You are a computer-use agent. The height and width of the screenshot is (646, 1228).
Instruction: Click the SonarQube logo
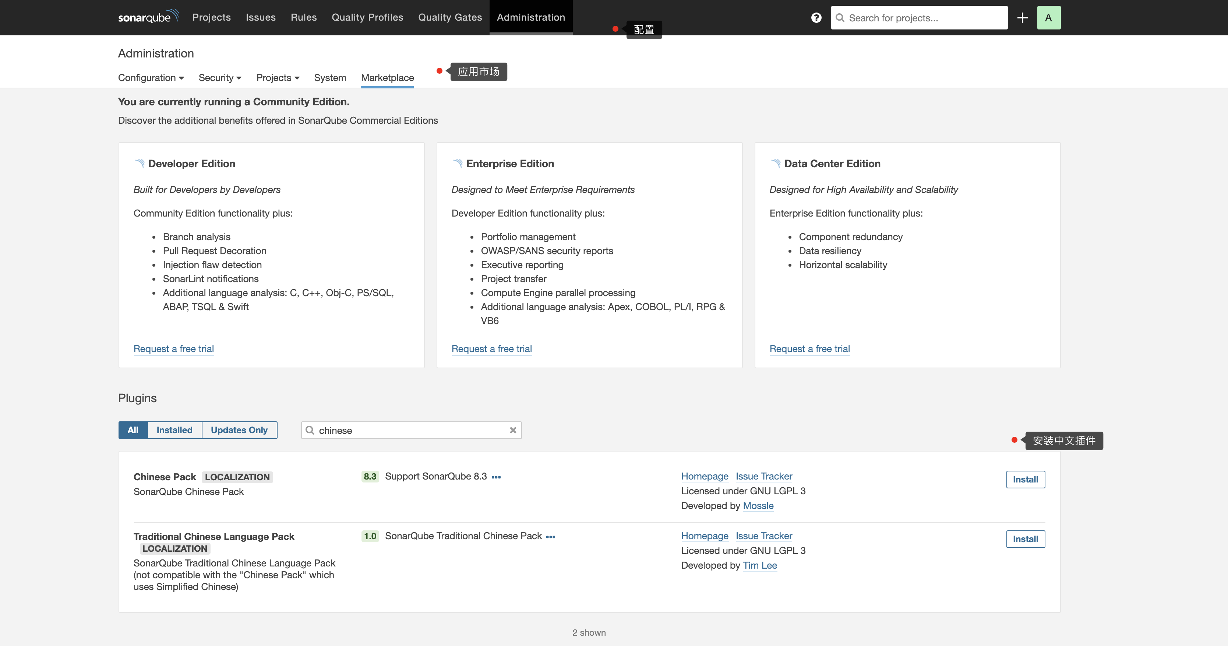coord(148,17)
